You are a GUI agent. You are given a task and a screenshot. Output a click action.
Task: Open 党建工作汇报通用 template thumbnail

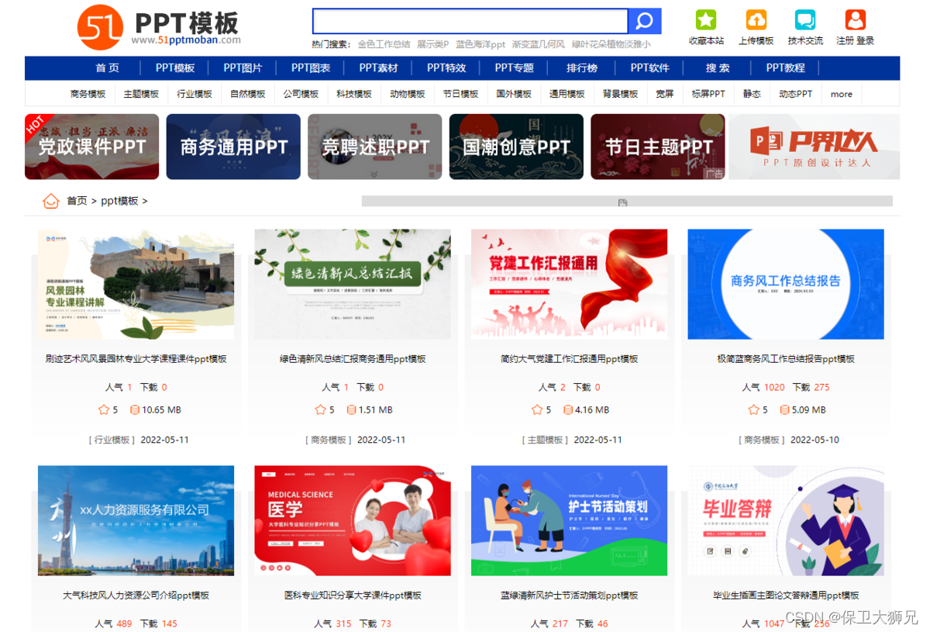569,284
